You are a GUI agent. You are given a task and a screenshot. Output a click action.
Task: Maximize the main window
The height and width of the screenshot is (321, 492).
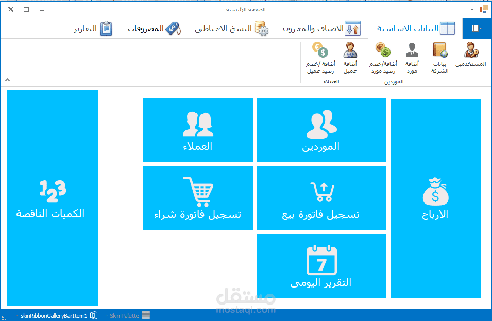(26, 9)
